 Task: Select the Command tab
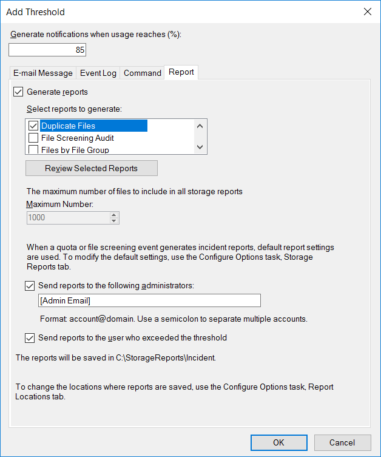142,73
